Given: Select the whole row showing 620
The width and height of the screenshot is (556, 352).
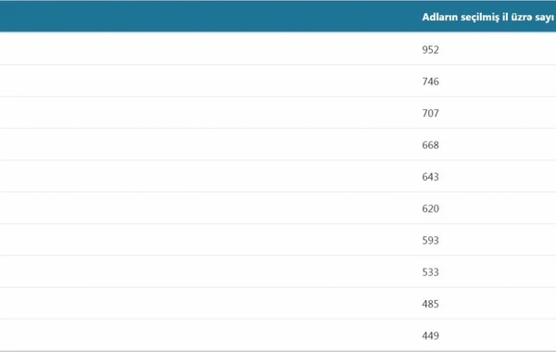Looking at the screenshot, I should (278, 208).
